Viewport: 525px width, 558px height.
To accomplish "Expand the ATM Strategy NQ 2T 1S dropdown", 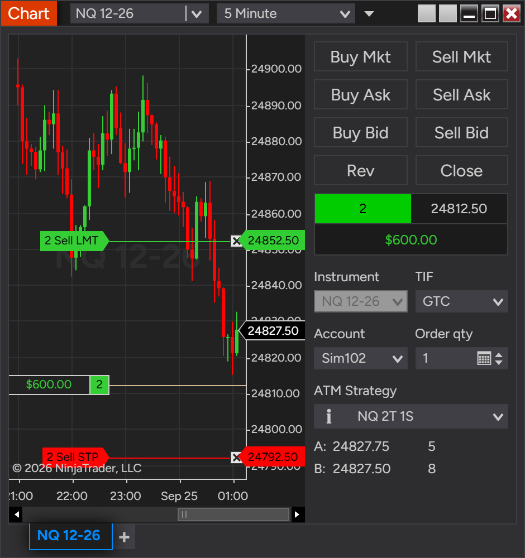I will click(411, 416).
